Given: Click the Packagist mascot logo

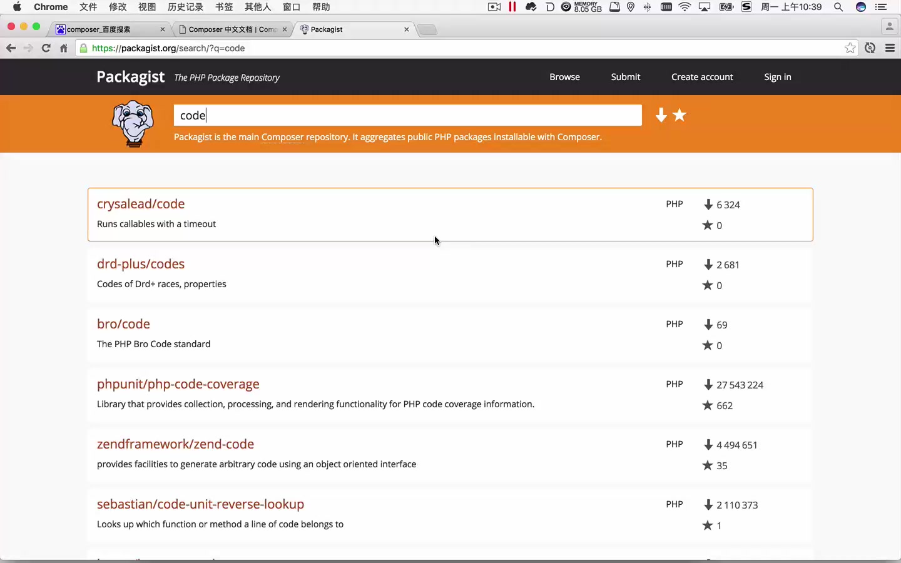Looking at the screenshot, I should [133, 124].
